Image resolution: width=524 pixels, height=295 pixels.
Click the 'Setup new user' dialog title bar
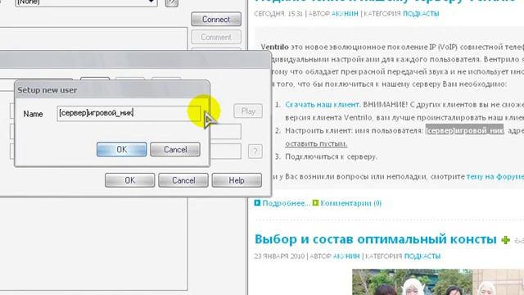pos(112,89)
